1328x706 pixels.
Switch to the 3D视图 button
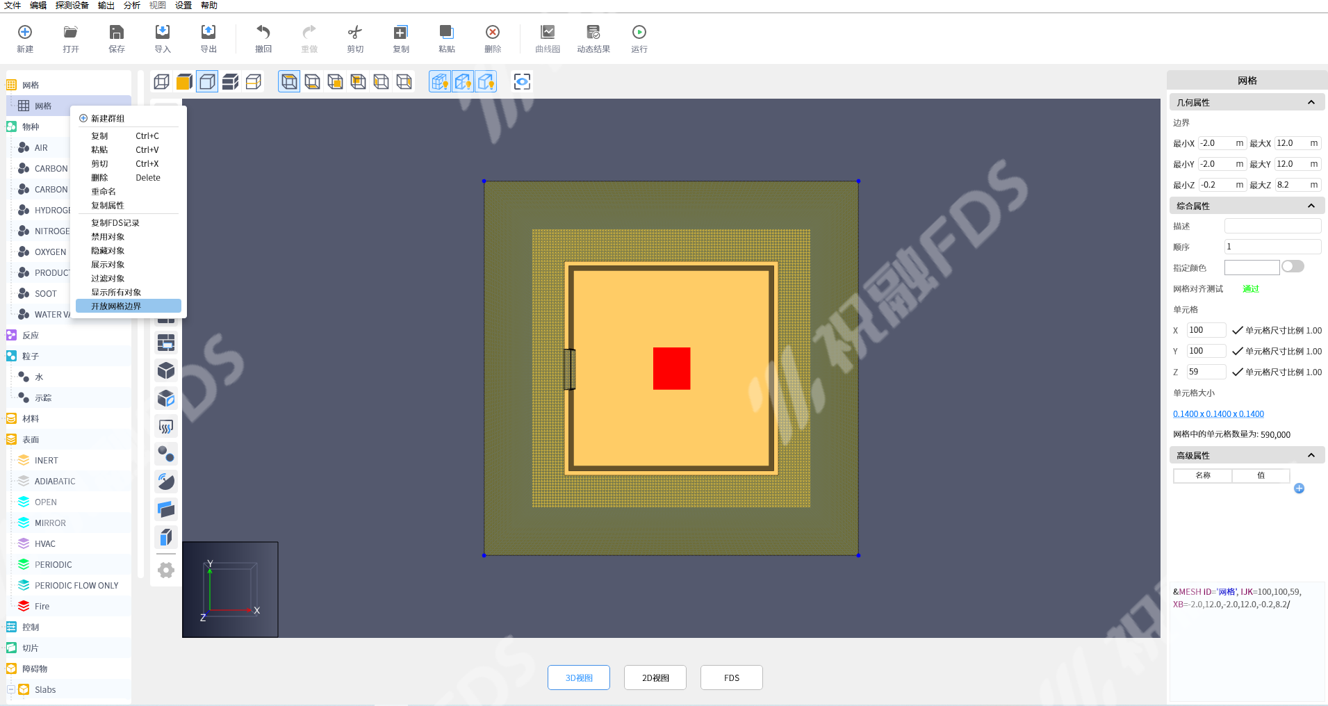(579, 678)
